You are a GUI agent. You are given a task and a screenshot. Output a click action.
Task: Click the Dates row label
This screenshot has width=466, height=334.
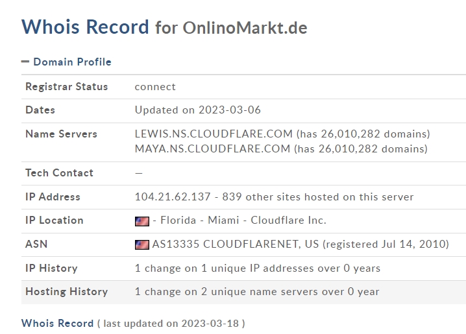click(40, 110)
